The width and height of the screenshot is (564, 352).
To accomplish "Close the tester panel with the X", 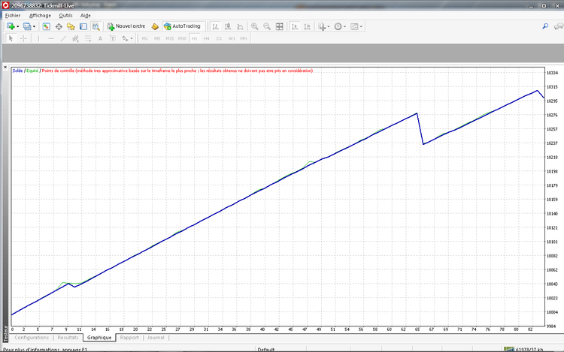I will coord(7,68).
